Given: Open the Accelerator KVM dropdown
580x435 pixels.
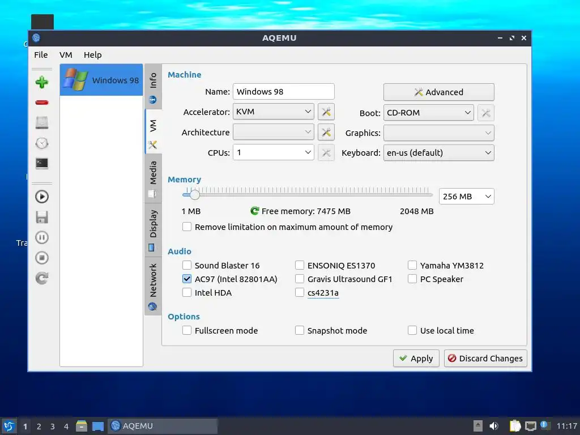Looking at the screenshot, I should 274,112.
